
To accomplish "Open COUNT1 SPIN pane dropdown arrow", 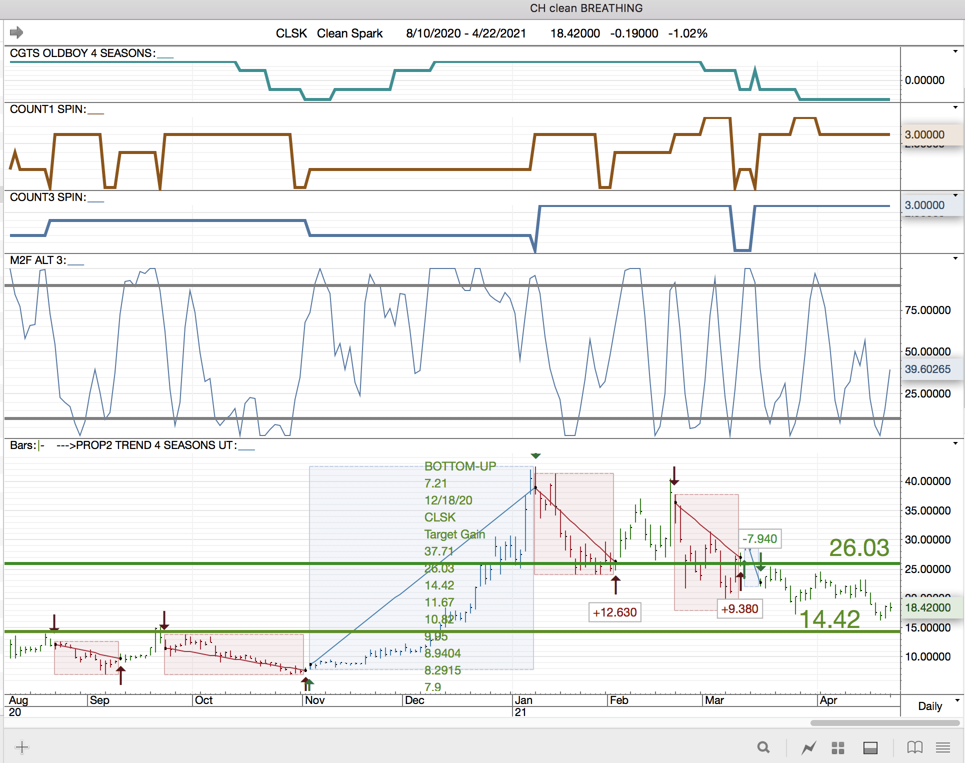I will tap(955, 107).
